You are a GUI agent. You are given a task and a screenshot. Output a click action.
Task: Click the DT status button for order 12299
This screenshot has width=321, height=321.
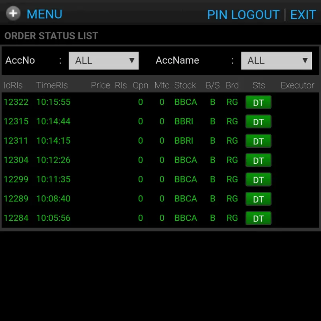258,180
